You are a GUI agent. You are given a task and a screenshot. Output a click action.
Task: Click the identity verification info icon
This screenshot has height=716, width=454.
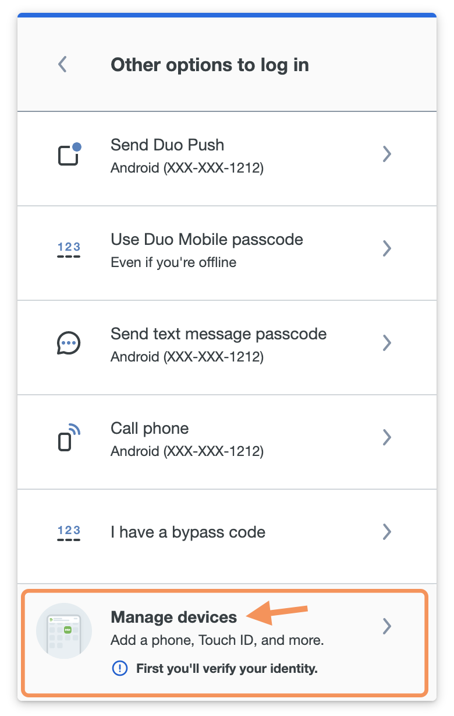pyautogui.click(x=119, y=668)
